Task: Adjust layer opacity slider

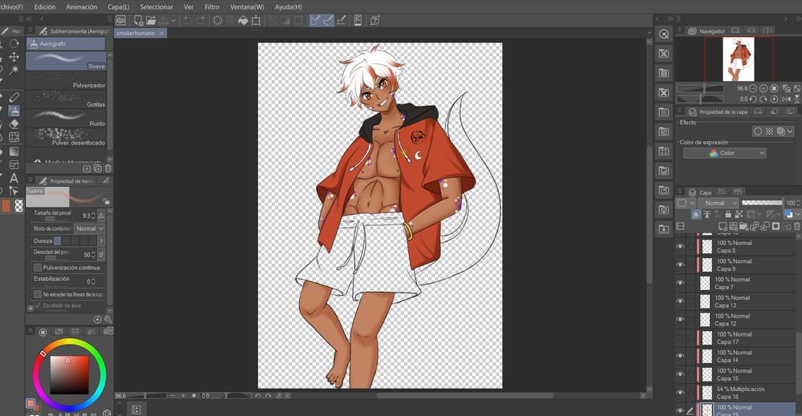Action: pos(762,203)
